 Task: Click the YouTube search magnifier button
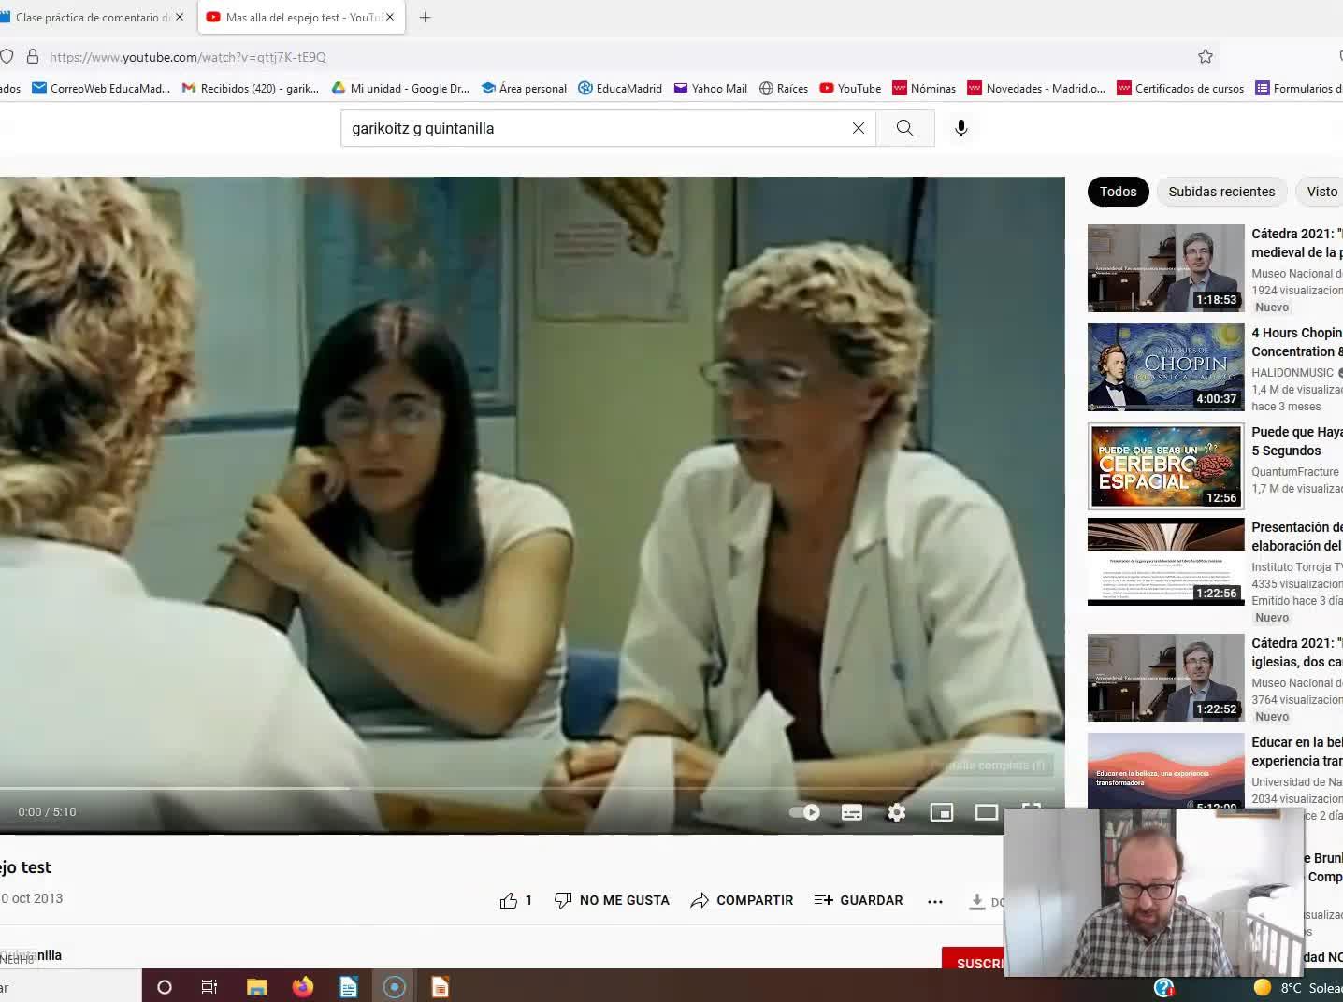click(905, 128)
